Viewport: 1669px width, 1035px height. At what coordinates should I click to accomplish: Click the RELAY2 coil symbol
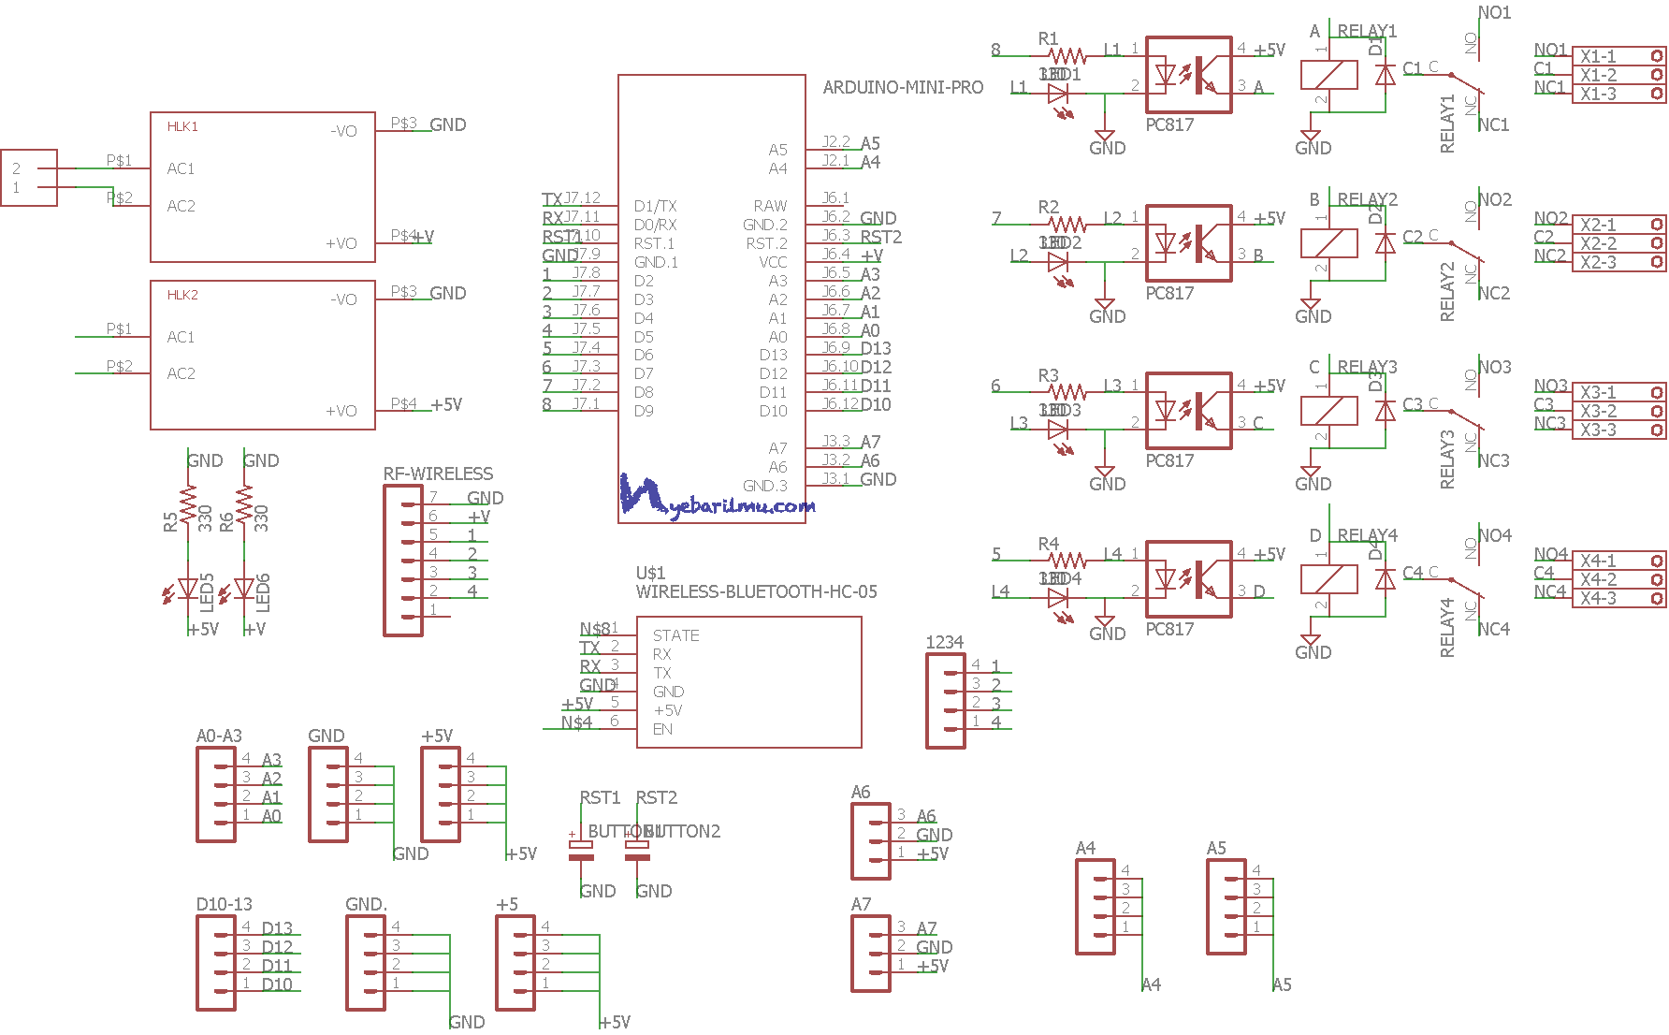[x=1329, y=243]
